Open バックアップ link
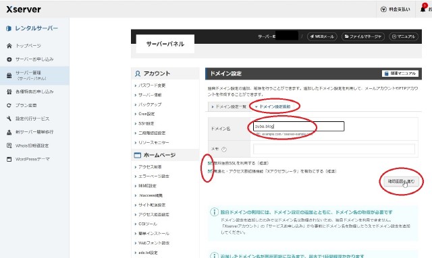The height and width of the screenshot is (258, 432). 150,104
